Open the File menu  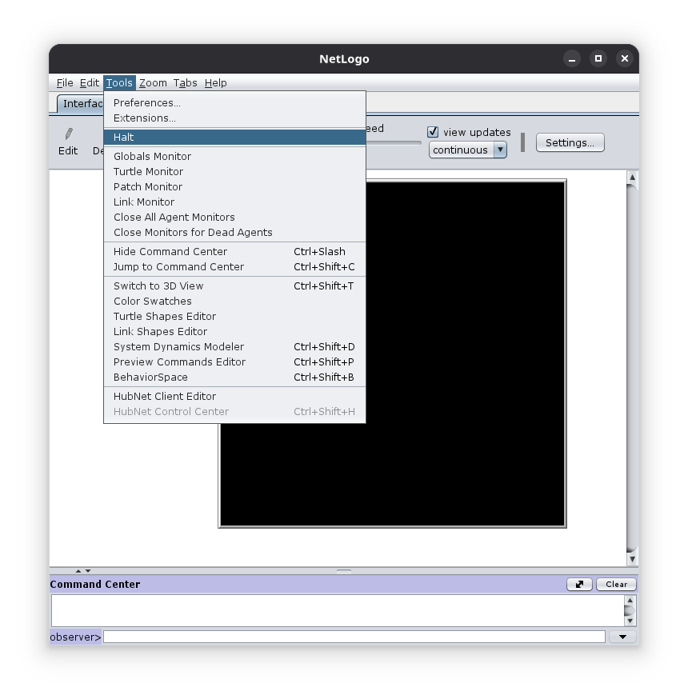(x=65, y=82)
